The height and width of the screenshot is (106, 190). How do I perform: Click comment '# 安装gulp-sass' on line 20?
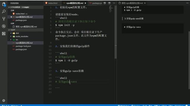tap(66, 82)
